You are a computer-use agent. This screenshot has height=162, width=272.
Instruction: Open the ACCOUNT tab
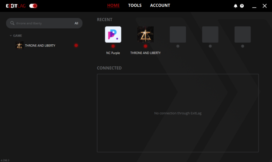click(160, 5)
